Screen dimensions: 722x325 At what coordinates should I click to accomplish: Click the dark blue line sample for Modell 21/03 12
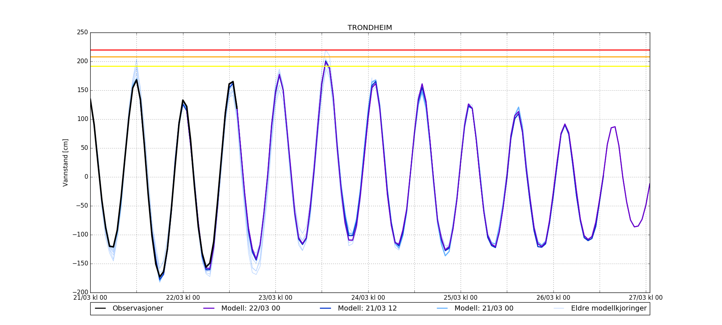[x=326, y=308]
